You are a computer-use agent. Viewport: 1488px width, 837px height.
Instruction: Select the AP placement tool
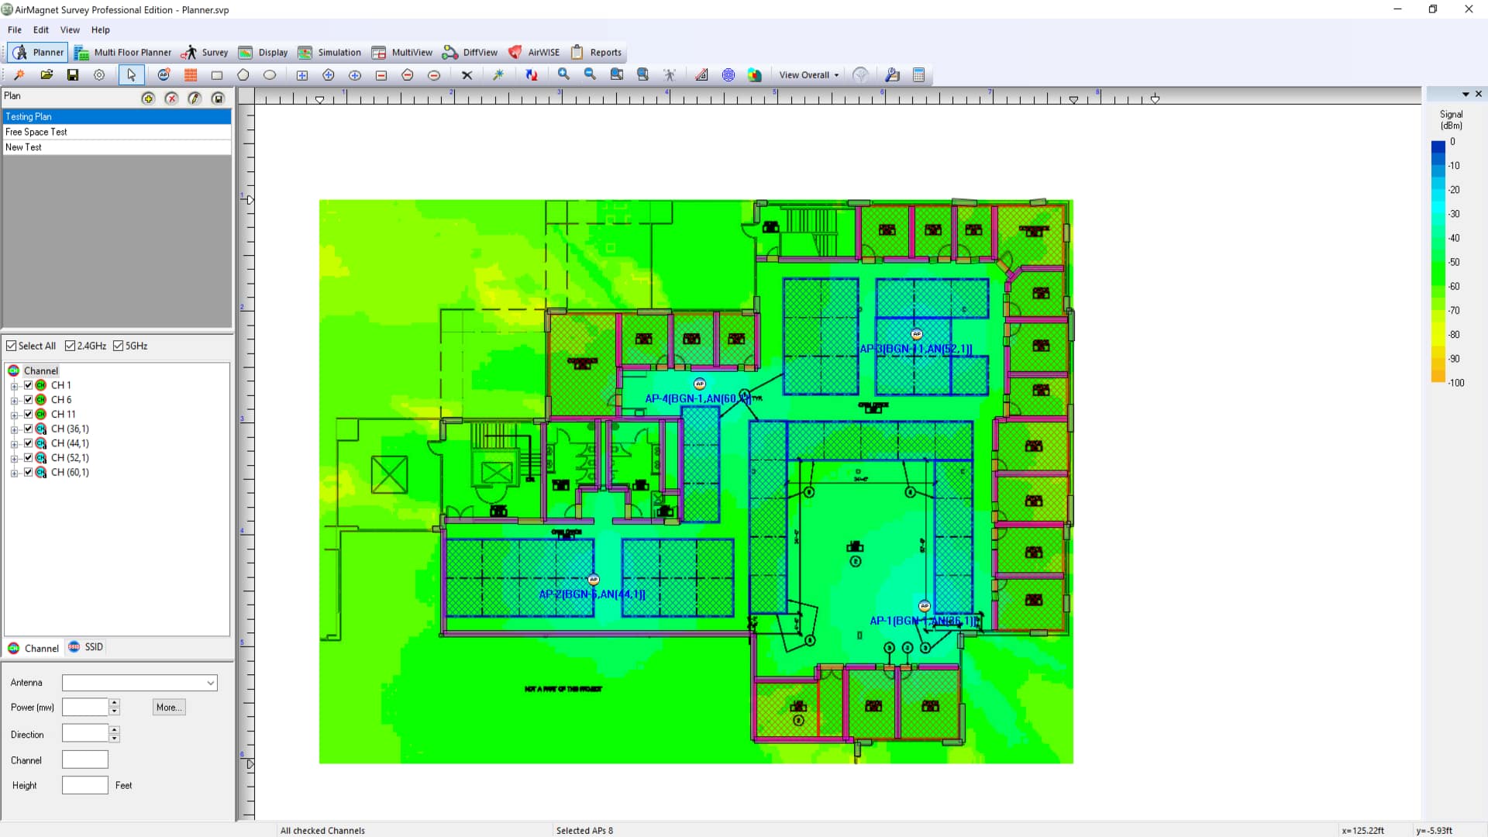tap(164, 74)
